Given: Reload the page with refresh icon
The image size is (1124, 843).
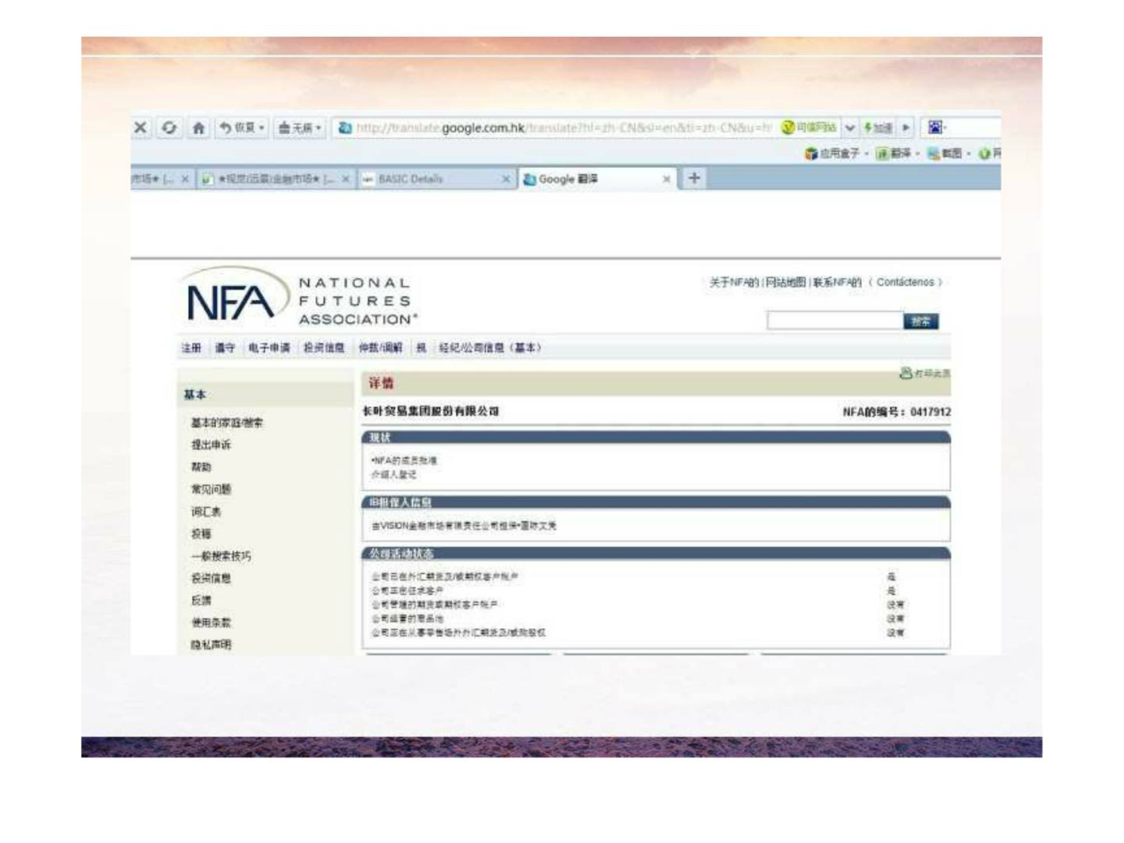Looking at the screenshot, I should coord(169,128).
